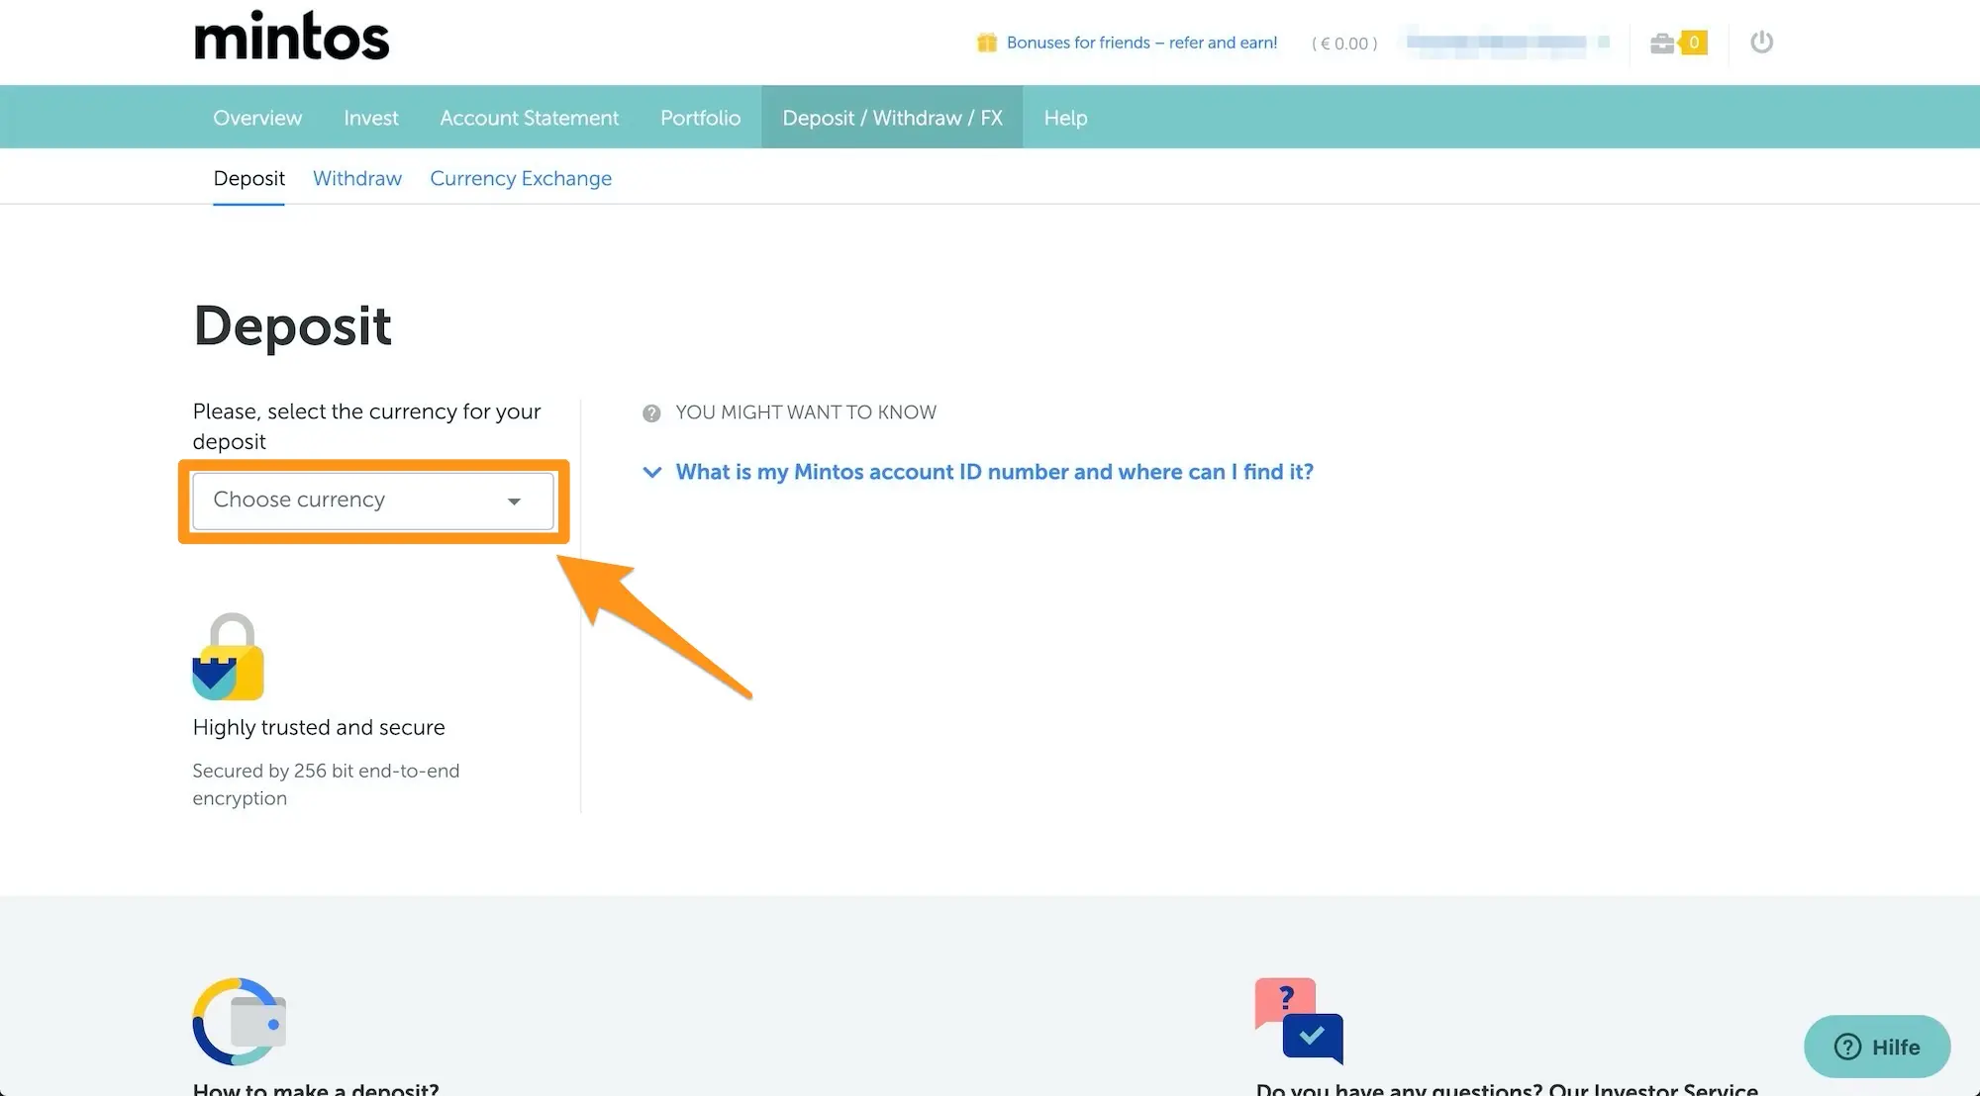Open the Hilfe help widget button
Image resolution: width=1980 pixels, height=1096 pixels.
tap(1877, 1047)
